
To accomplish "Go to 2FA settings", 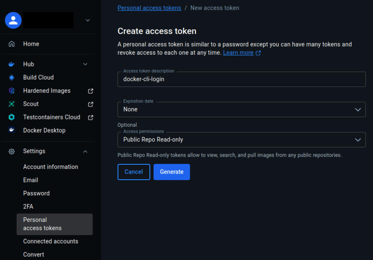I will [28, 207].
